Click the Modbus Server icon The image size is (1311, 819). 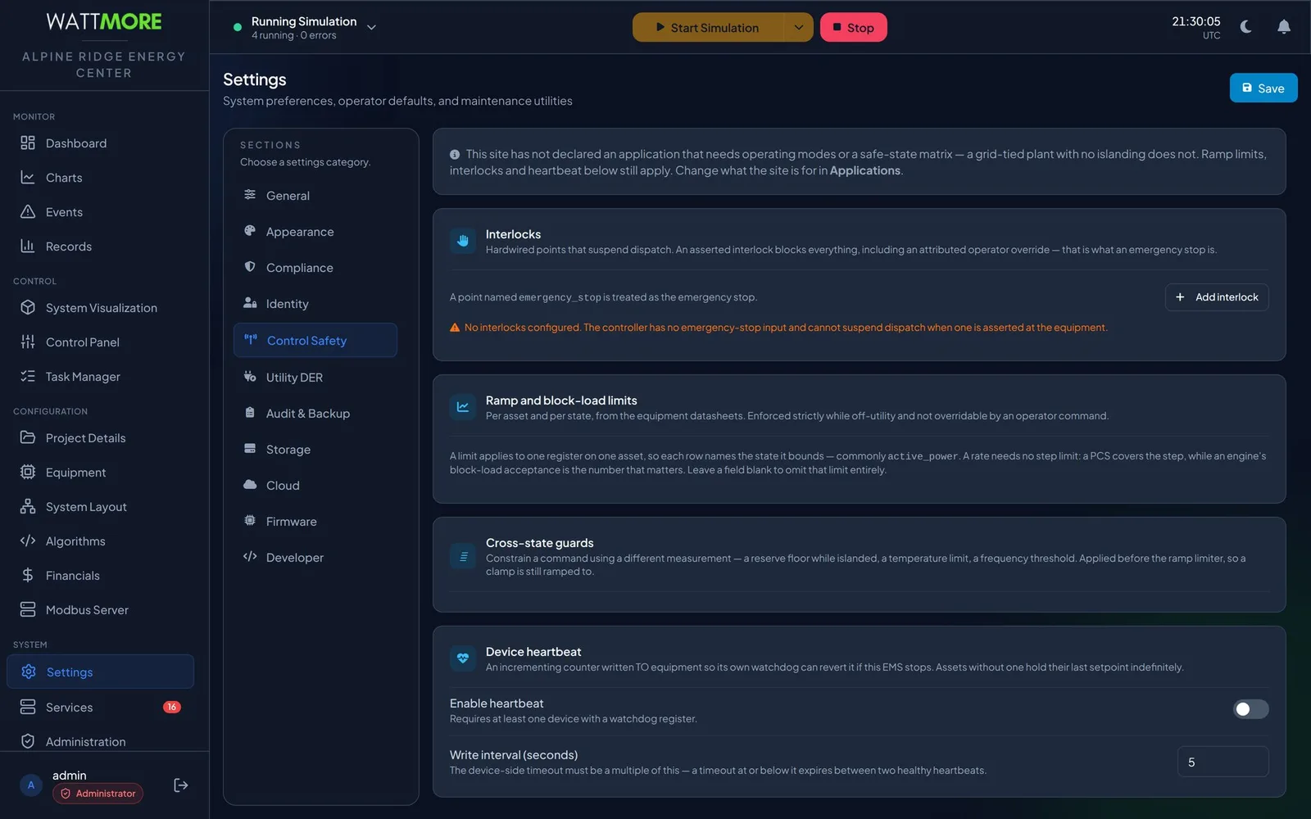coord(28,610)
